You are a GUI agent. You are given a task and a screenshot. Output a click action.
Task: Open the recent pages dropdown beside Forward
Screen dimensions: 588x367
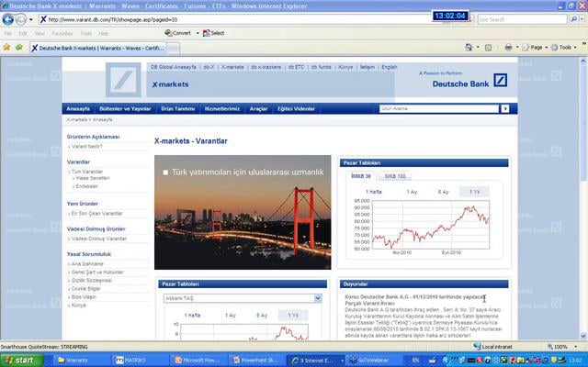(x=31, y=19)
